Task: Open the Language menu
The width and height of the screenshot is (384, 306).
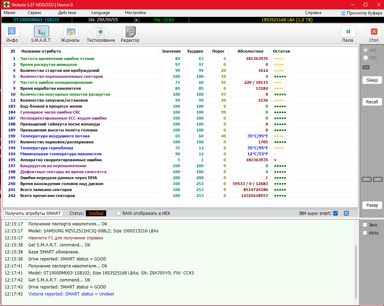Action: point(100,13)
